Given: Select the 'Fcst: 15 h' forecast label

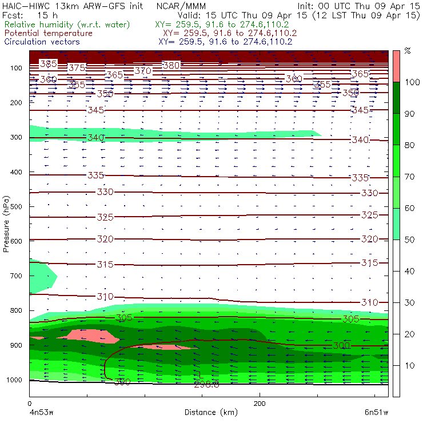Looking at the screenshot, I should [30, 15].
